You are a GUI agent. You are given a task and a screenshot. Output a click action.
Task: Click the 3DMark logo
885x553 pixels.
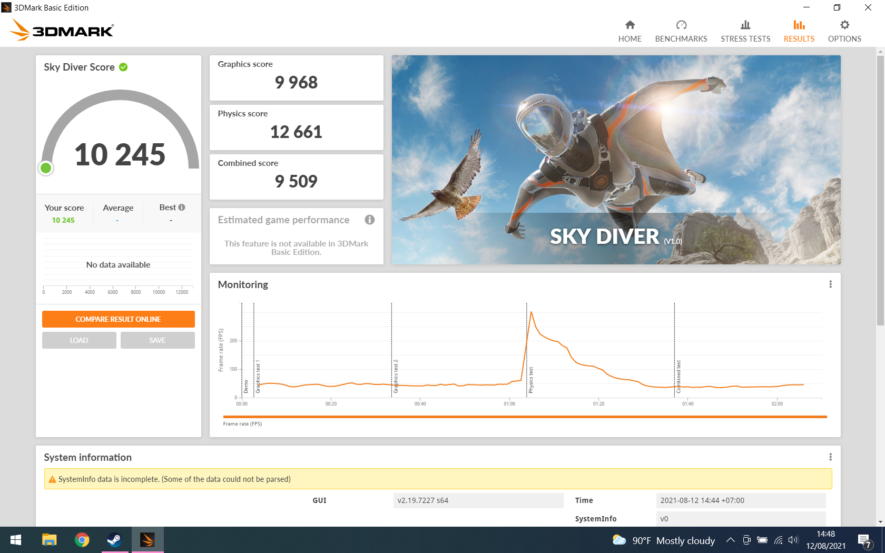(62, 30)
